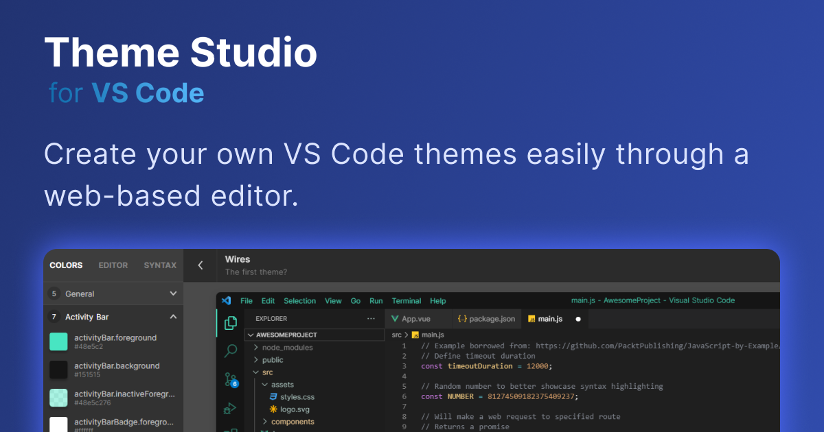Click the activityBar.foreground color swatch
824x432 pixels.
click(x=58, y=341)
